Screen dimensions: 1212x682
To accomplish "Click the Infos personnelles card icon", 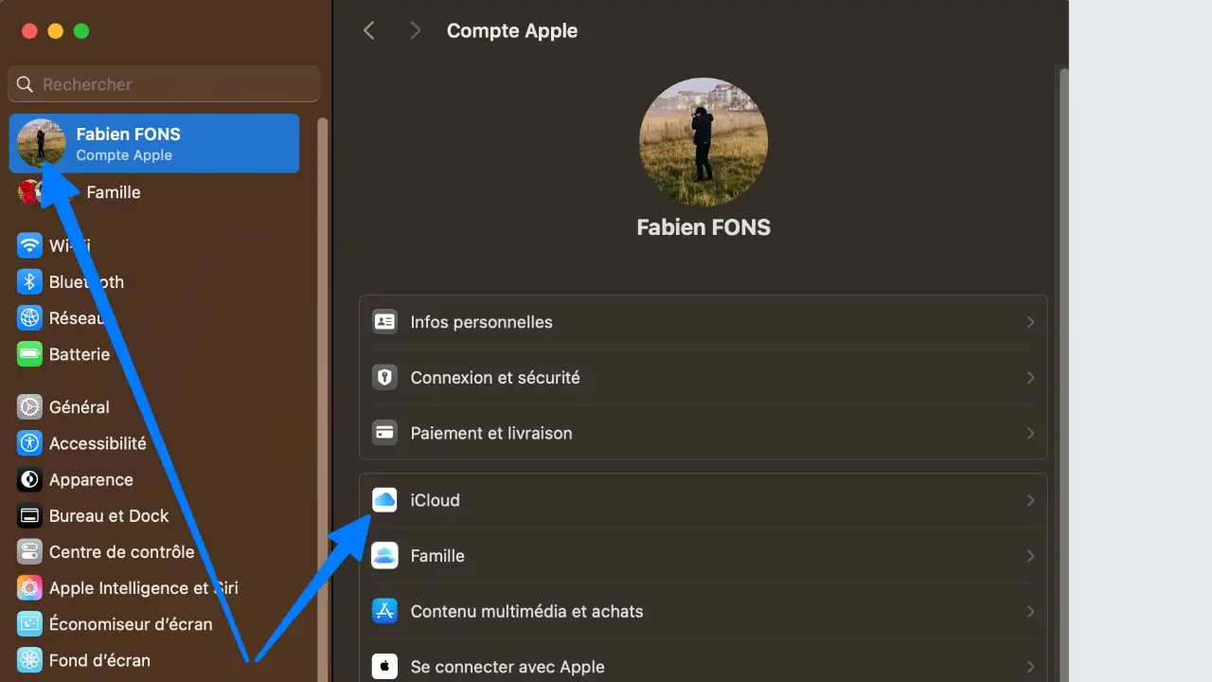I will click(x=384, y=322).
